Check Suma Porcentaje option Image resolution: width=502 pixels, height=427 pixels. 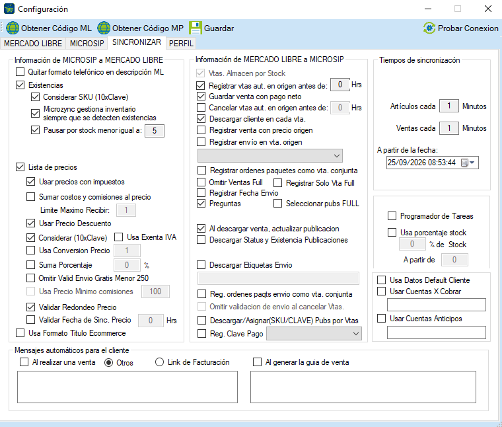coord(31,264)
